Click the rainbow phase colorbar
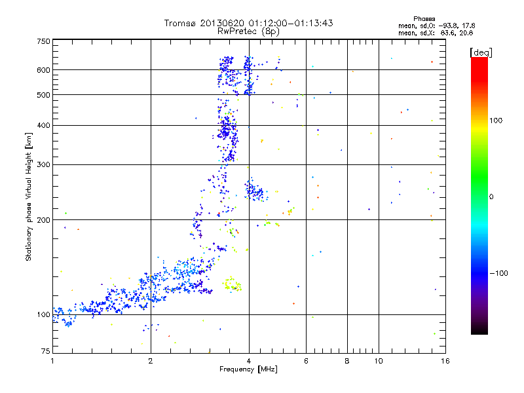Viewport: 524px width, 393px height. tap(479, 195)
